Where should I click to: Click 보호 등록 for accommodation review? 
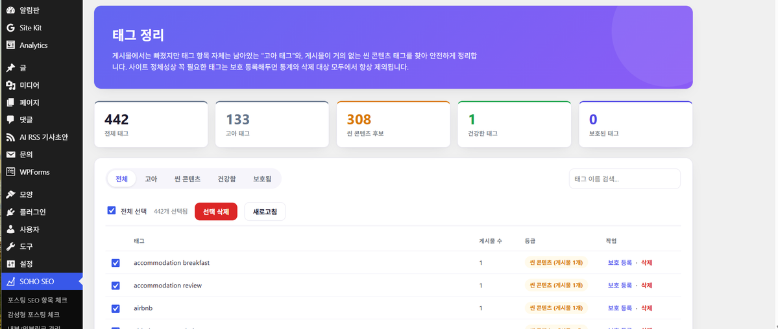click(620, 286)
